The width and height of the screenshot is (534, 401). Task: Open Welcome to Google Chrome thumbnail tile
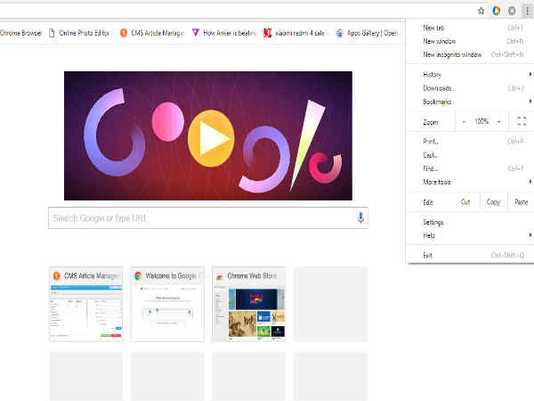(x=167, y=304)
